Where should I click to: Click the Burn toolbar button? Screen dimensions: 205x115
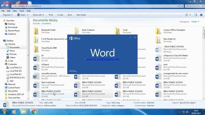(x=70, y=15)
